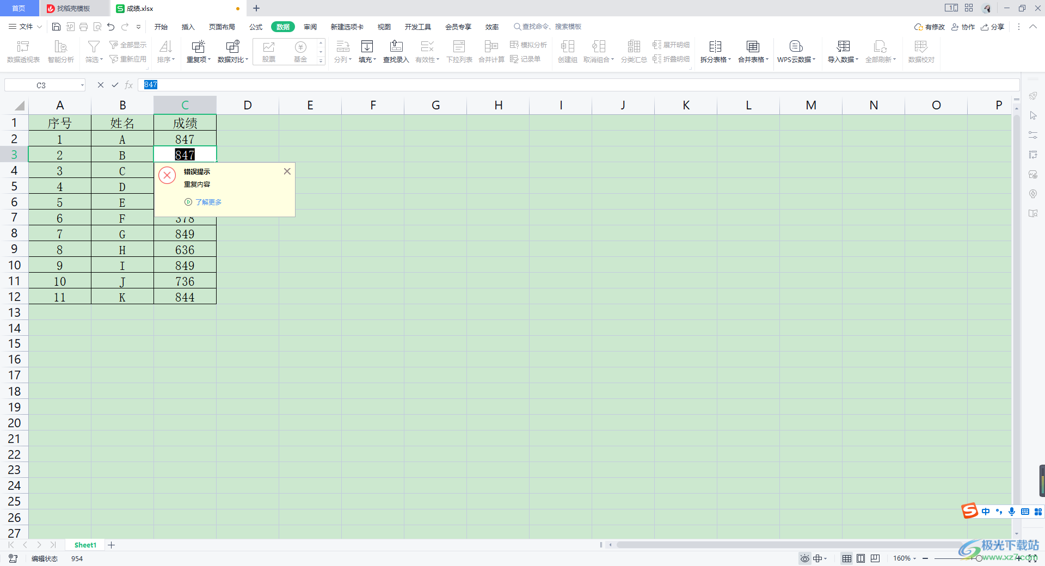Click the save icon in quick access toolbar

[x=56, y=27]
